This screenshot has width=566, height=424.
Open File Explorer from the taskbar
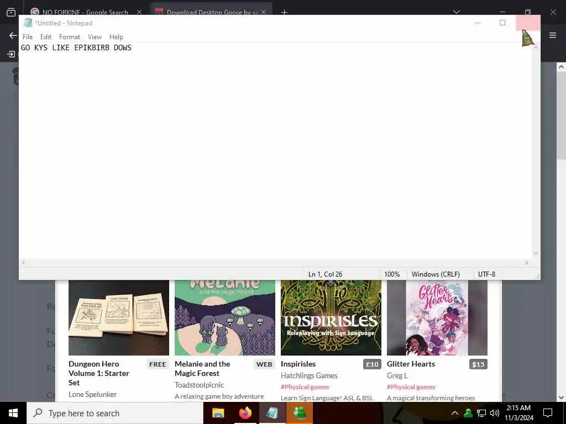pos(218,413)
